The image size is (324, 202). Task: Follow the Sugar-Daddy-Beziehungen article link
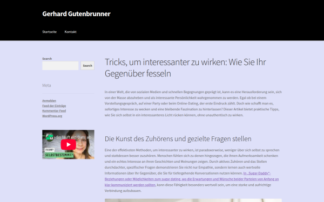click(192, 179)
